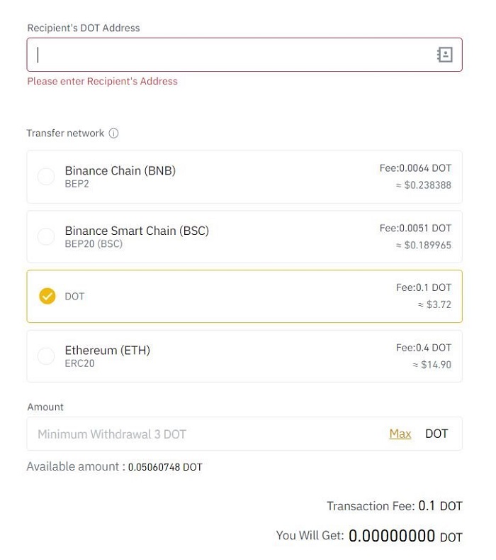Select Binance Chain (BNB) radio button
496x560 pixels.
pos(46,177)
